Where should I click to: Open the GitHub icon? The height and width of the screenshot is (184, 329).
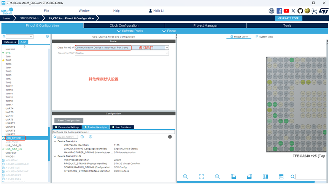point(300,11)
